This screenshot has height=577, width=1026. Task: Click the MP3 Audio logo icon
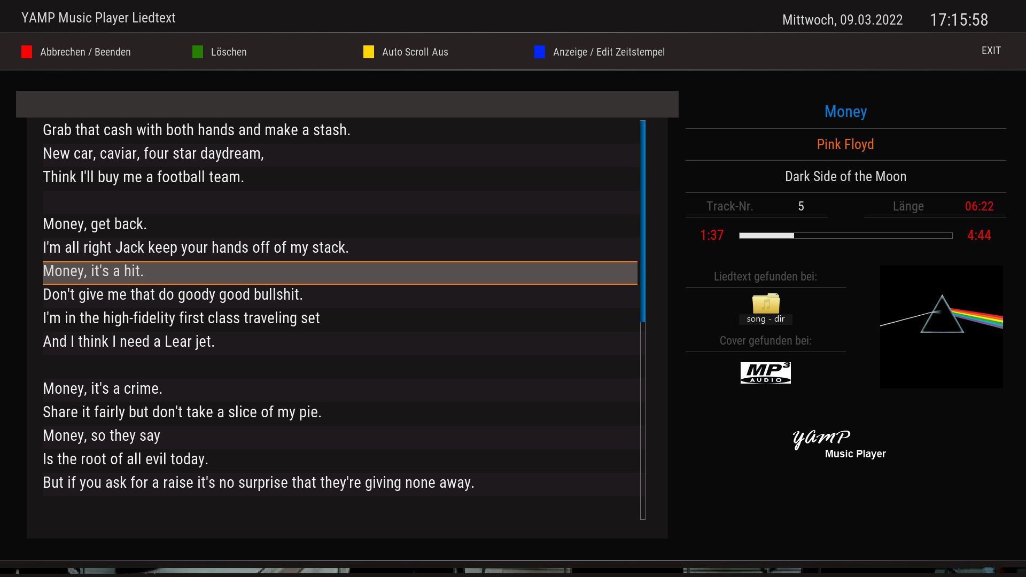click(x=765, y=373)
